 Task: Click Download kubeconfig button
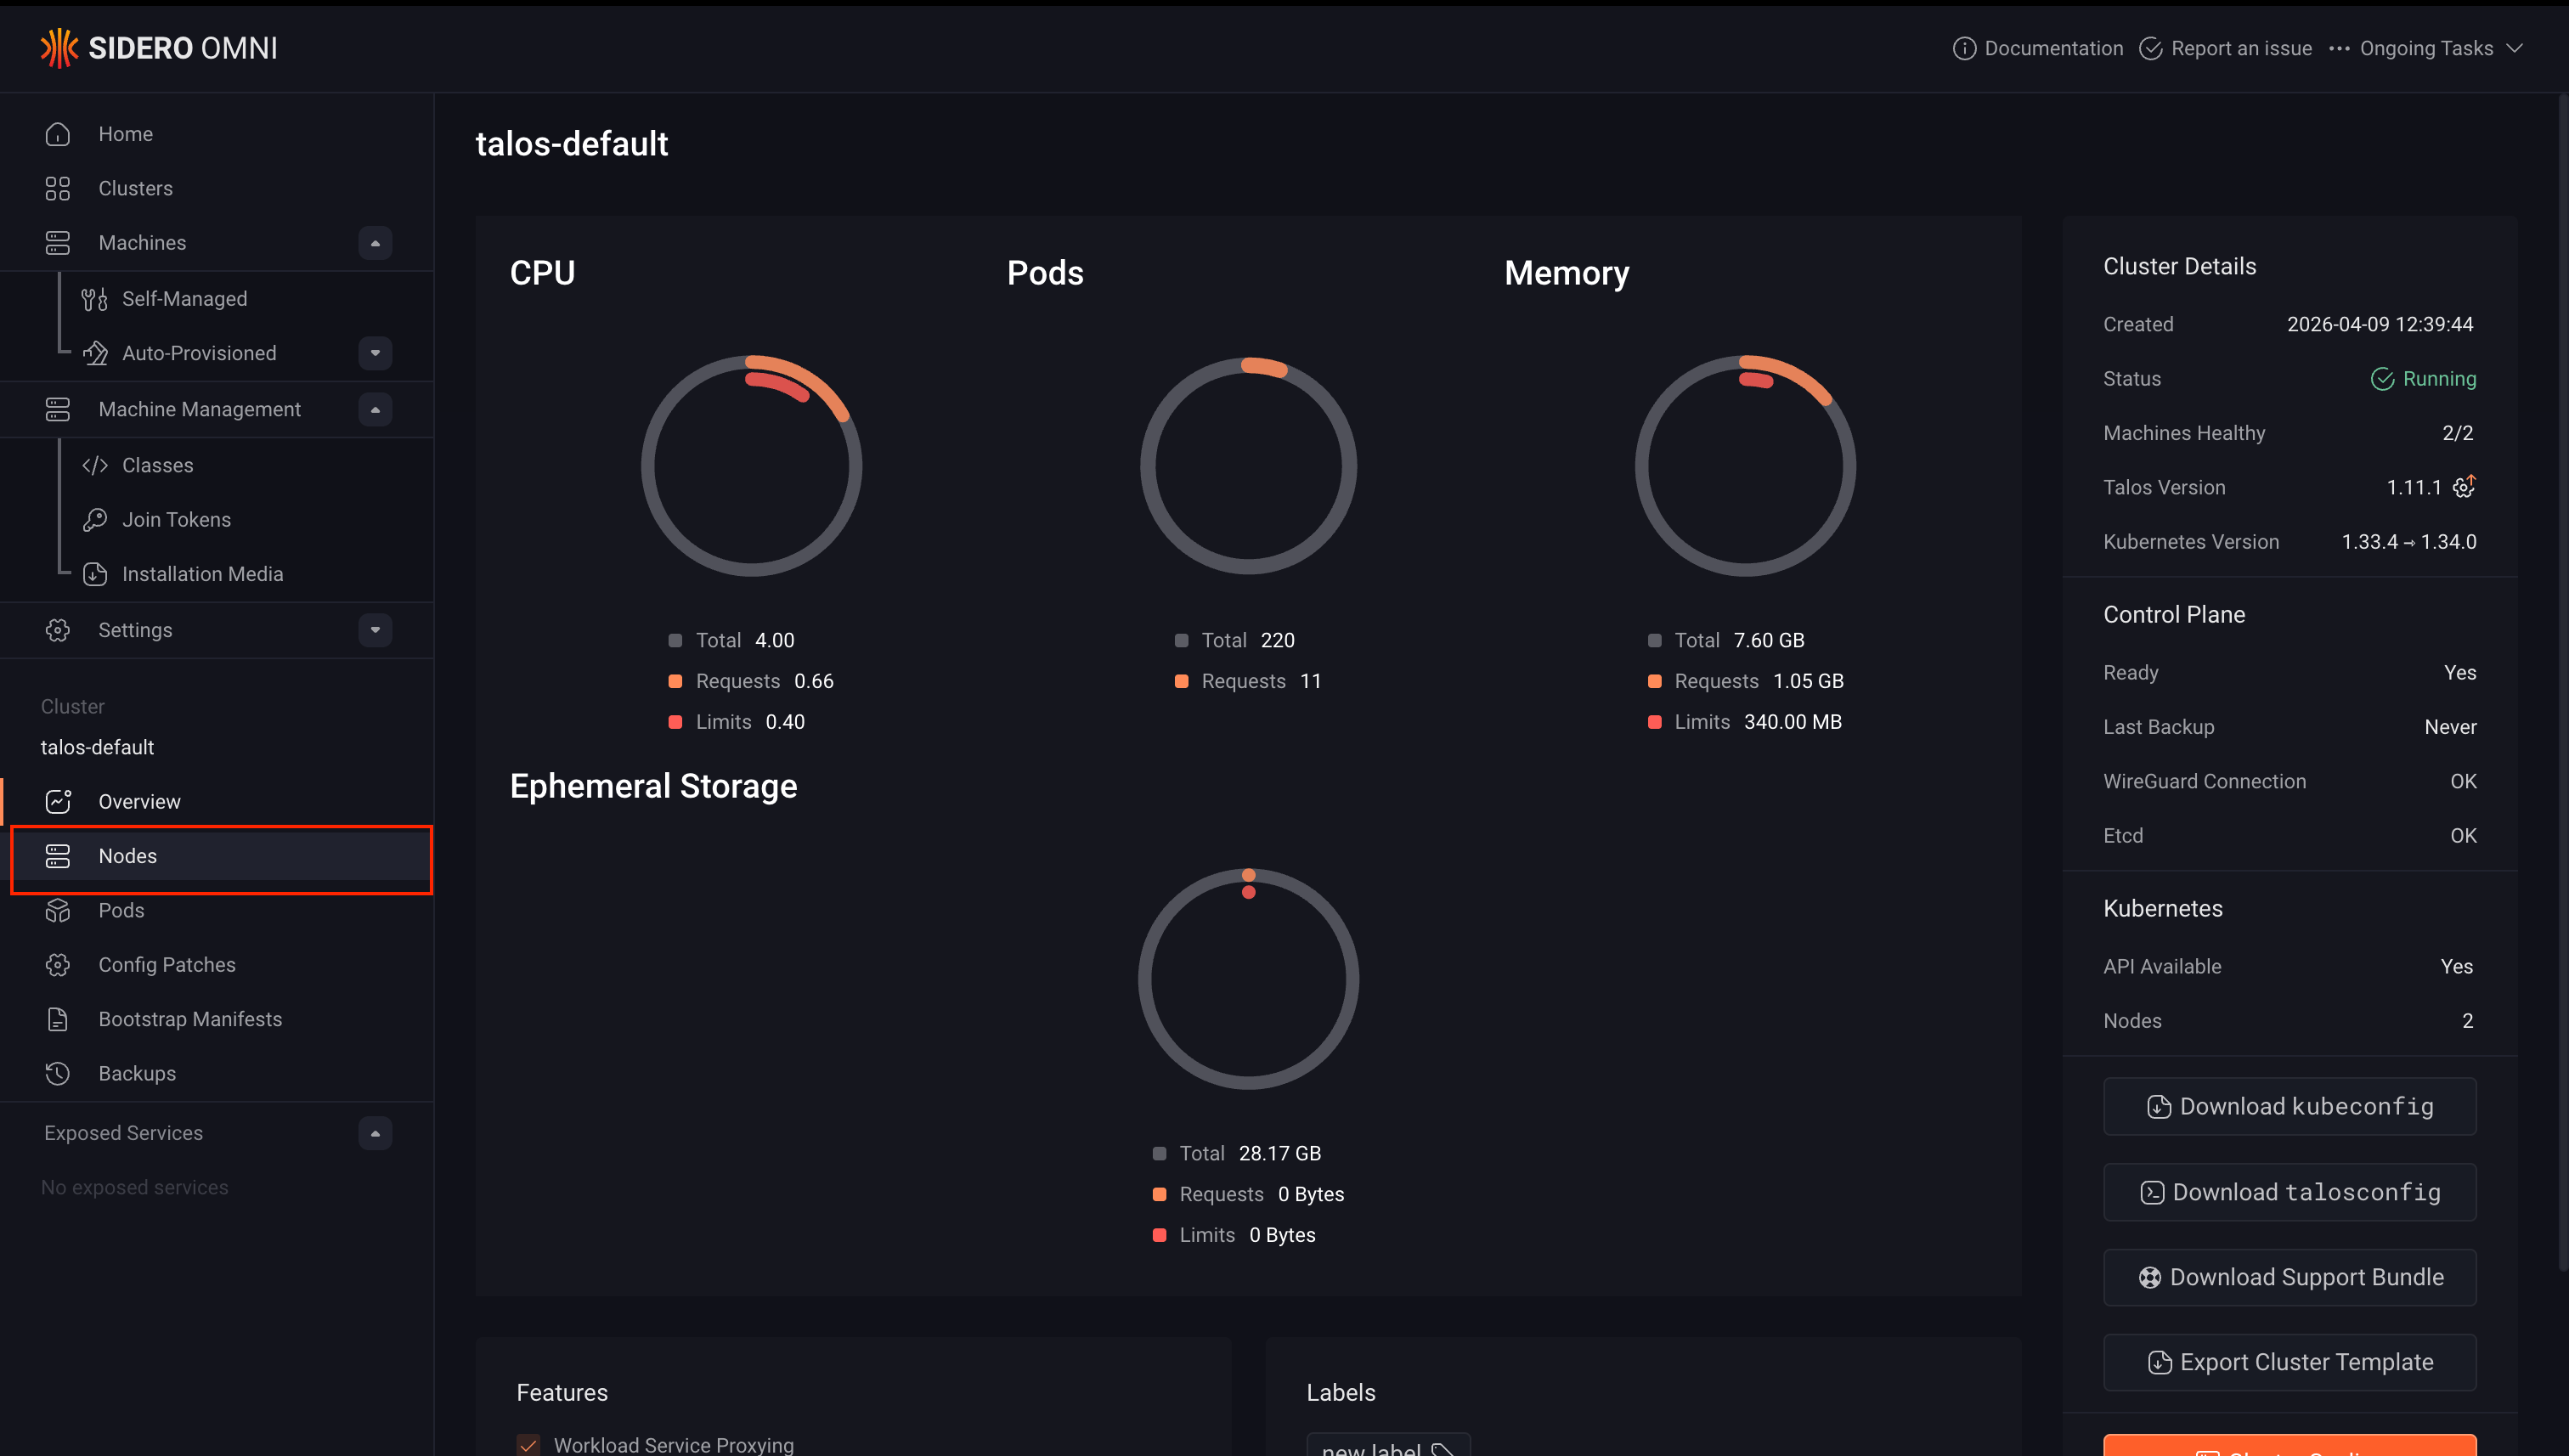(x=2289, y=1106)
